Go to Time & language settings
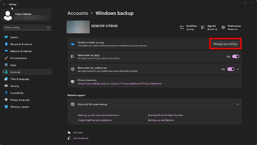This screenshot has width=257, height=145. pyautogui.click(x=19, y=79)
